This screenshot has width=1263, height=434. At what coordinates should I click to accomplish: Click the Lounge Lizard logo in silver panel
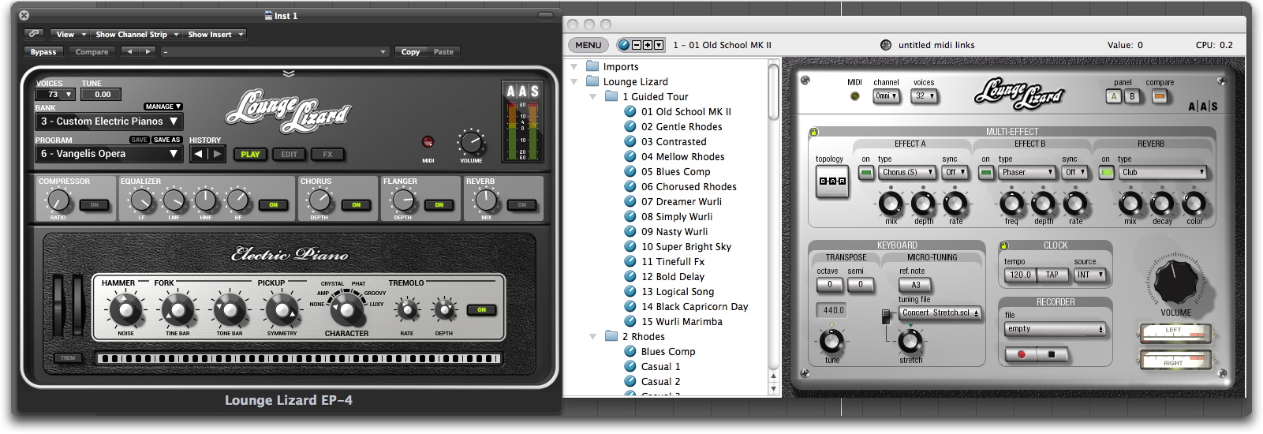(x=1019, y=94)
